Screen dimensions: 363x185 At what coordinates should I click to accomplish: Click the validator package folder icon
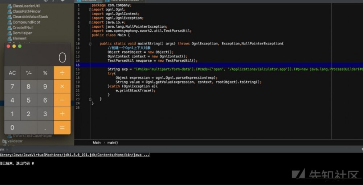click(x=4, y=141)
